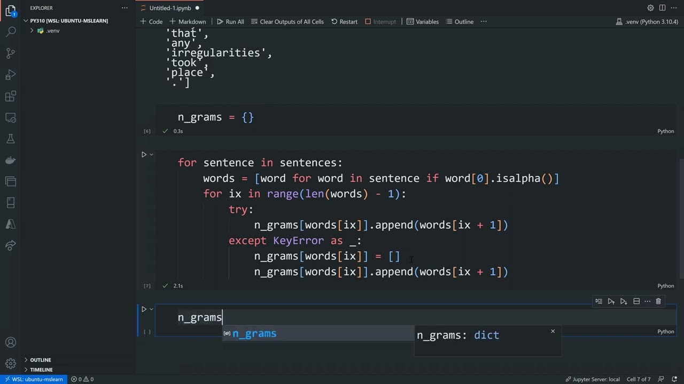Open the Docker view
The height and width of the screenshot is (384, 684).
(10, 160)
